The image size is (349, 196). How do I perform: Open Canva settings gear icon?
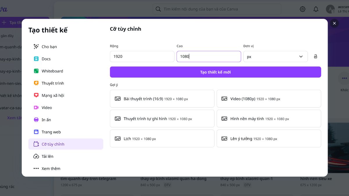pyautogui.click(x=302, y=9)
